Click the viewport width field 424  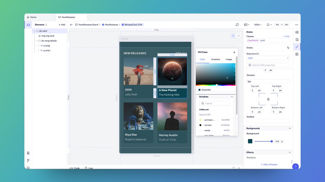pos(277,25)
